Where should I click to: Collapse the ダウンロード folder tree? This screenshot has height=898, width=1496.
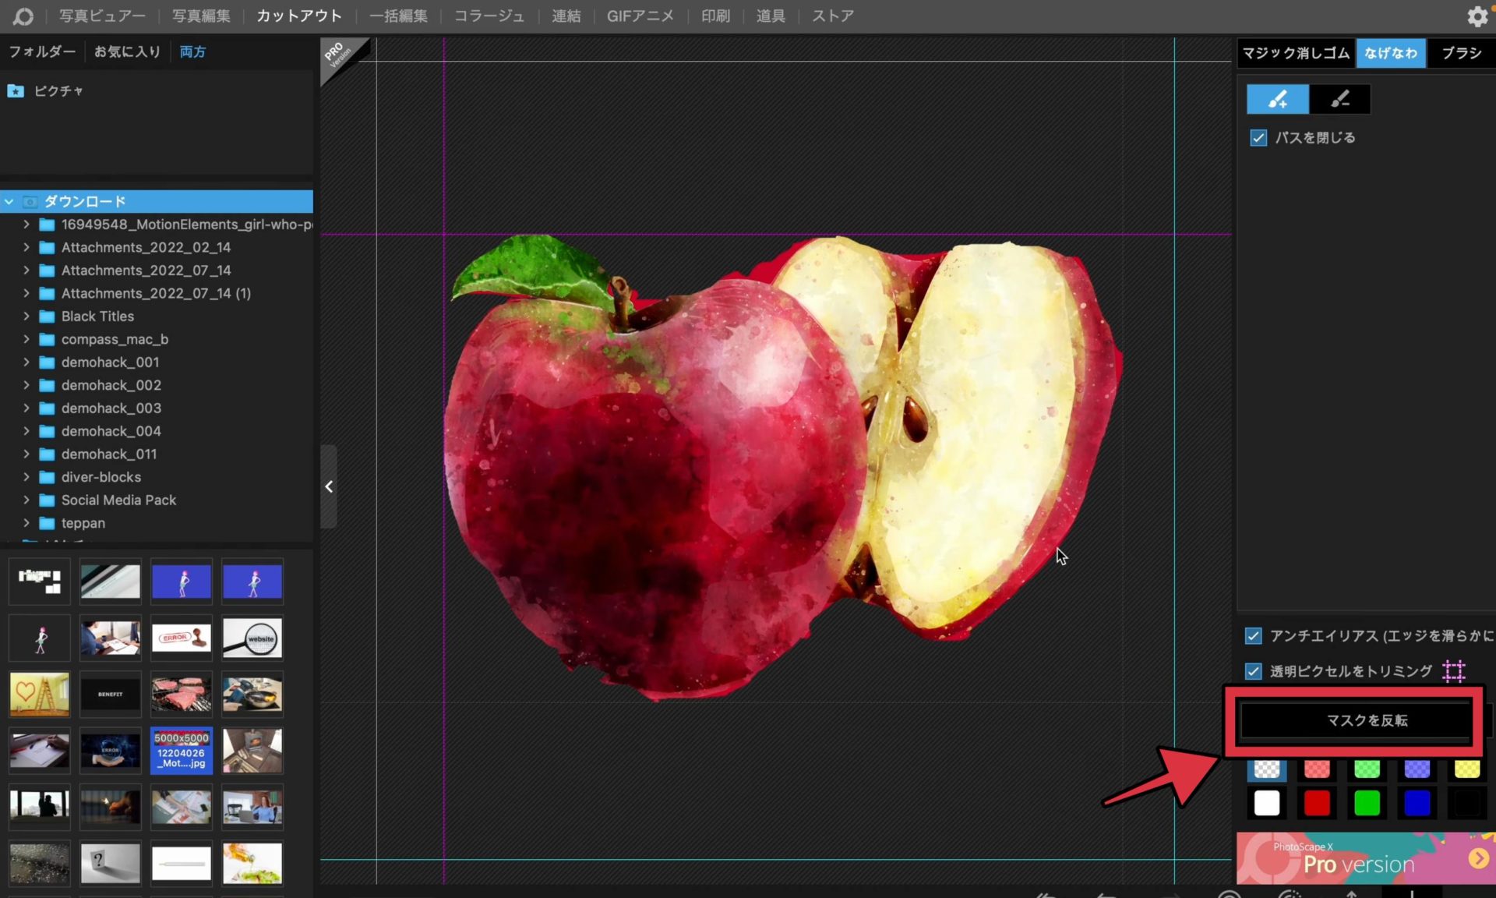(x=9, y=202)
